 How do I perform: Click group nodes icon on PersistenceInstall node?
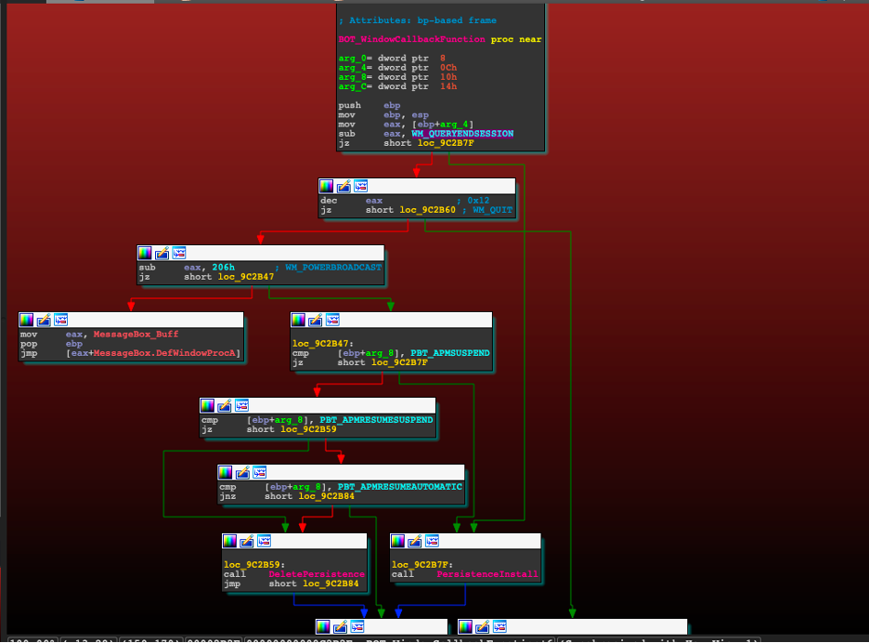(432, 541)
